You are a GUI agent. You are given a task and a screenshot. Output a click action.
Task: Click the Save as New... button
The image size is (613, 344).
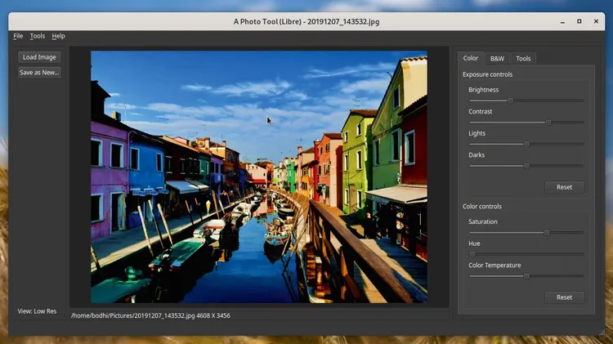39,72
